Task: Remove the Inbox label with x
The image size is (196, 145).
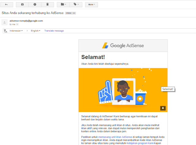Action: 74,13
